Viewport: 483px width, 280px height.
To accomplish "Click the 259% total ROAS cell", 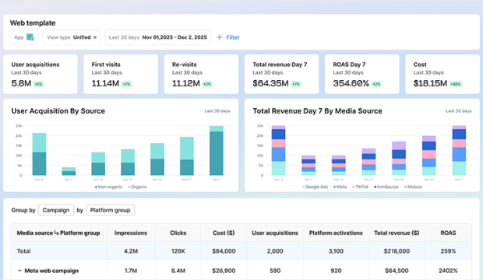I will (x=448, y=251).
